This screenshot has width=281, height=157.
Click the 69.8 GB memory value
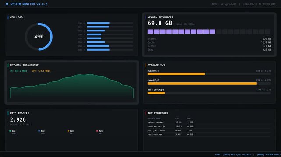(160, 23)
